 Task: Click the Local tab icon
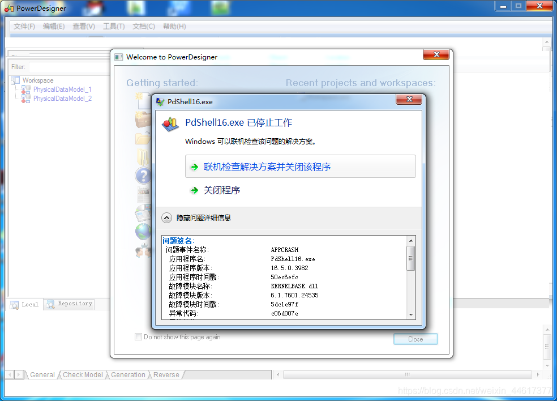point(14,305)
